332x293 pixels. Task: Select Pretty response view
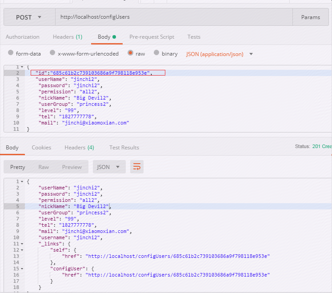(x=18, y=167)
